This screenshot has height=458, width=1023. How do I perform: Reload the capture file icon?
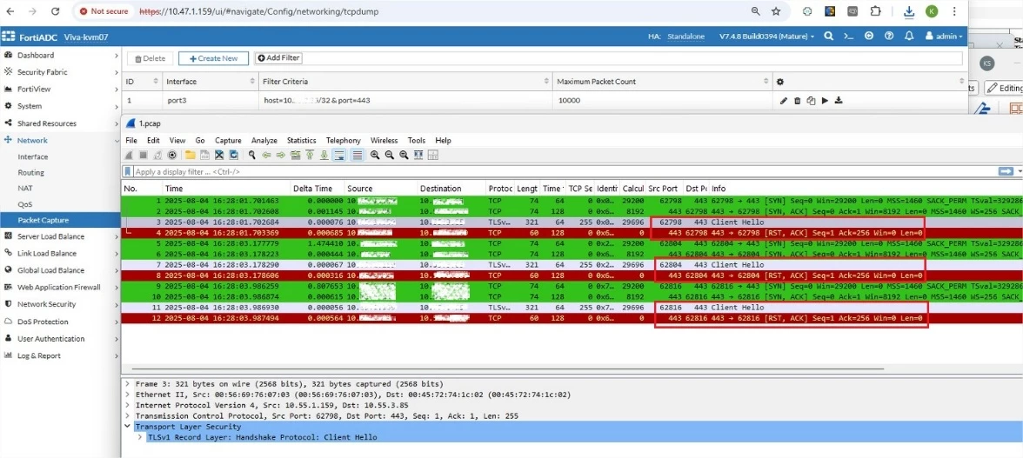click(233, 155)
